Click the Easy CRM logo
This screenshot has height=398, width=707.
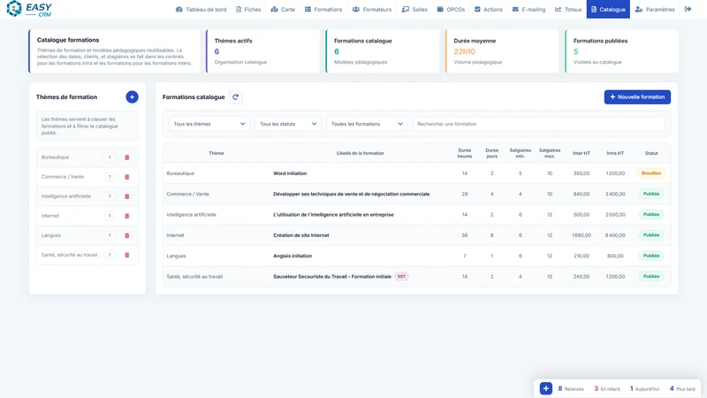coord(29,9)
